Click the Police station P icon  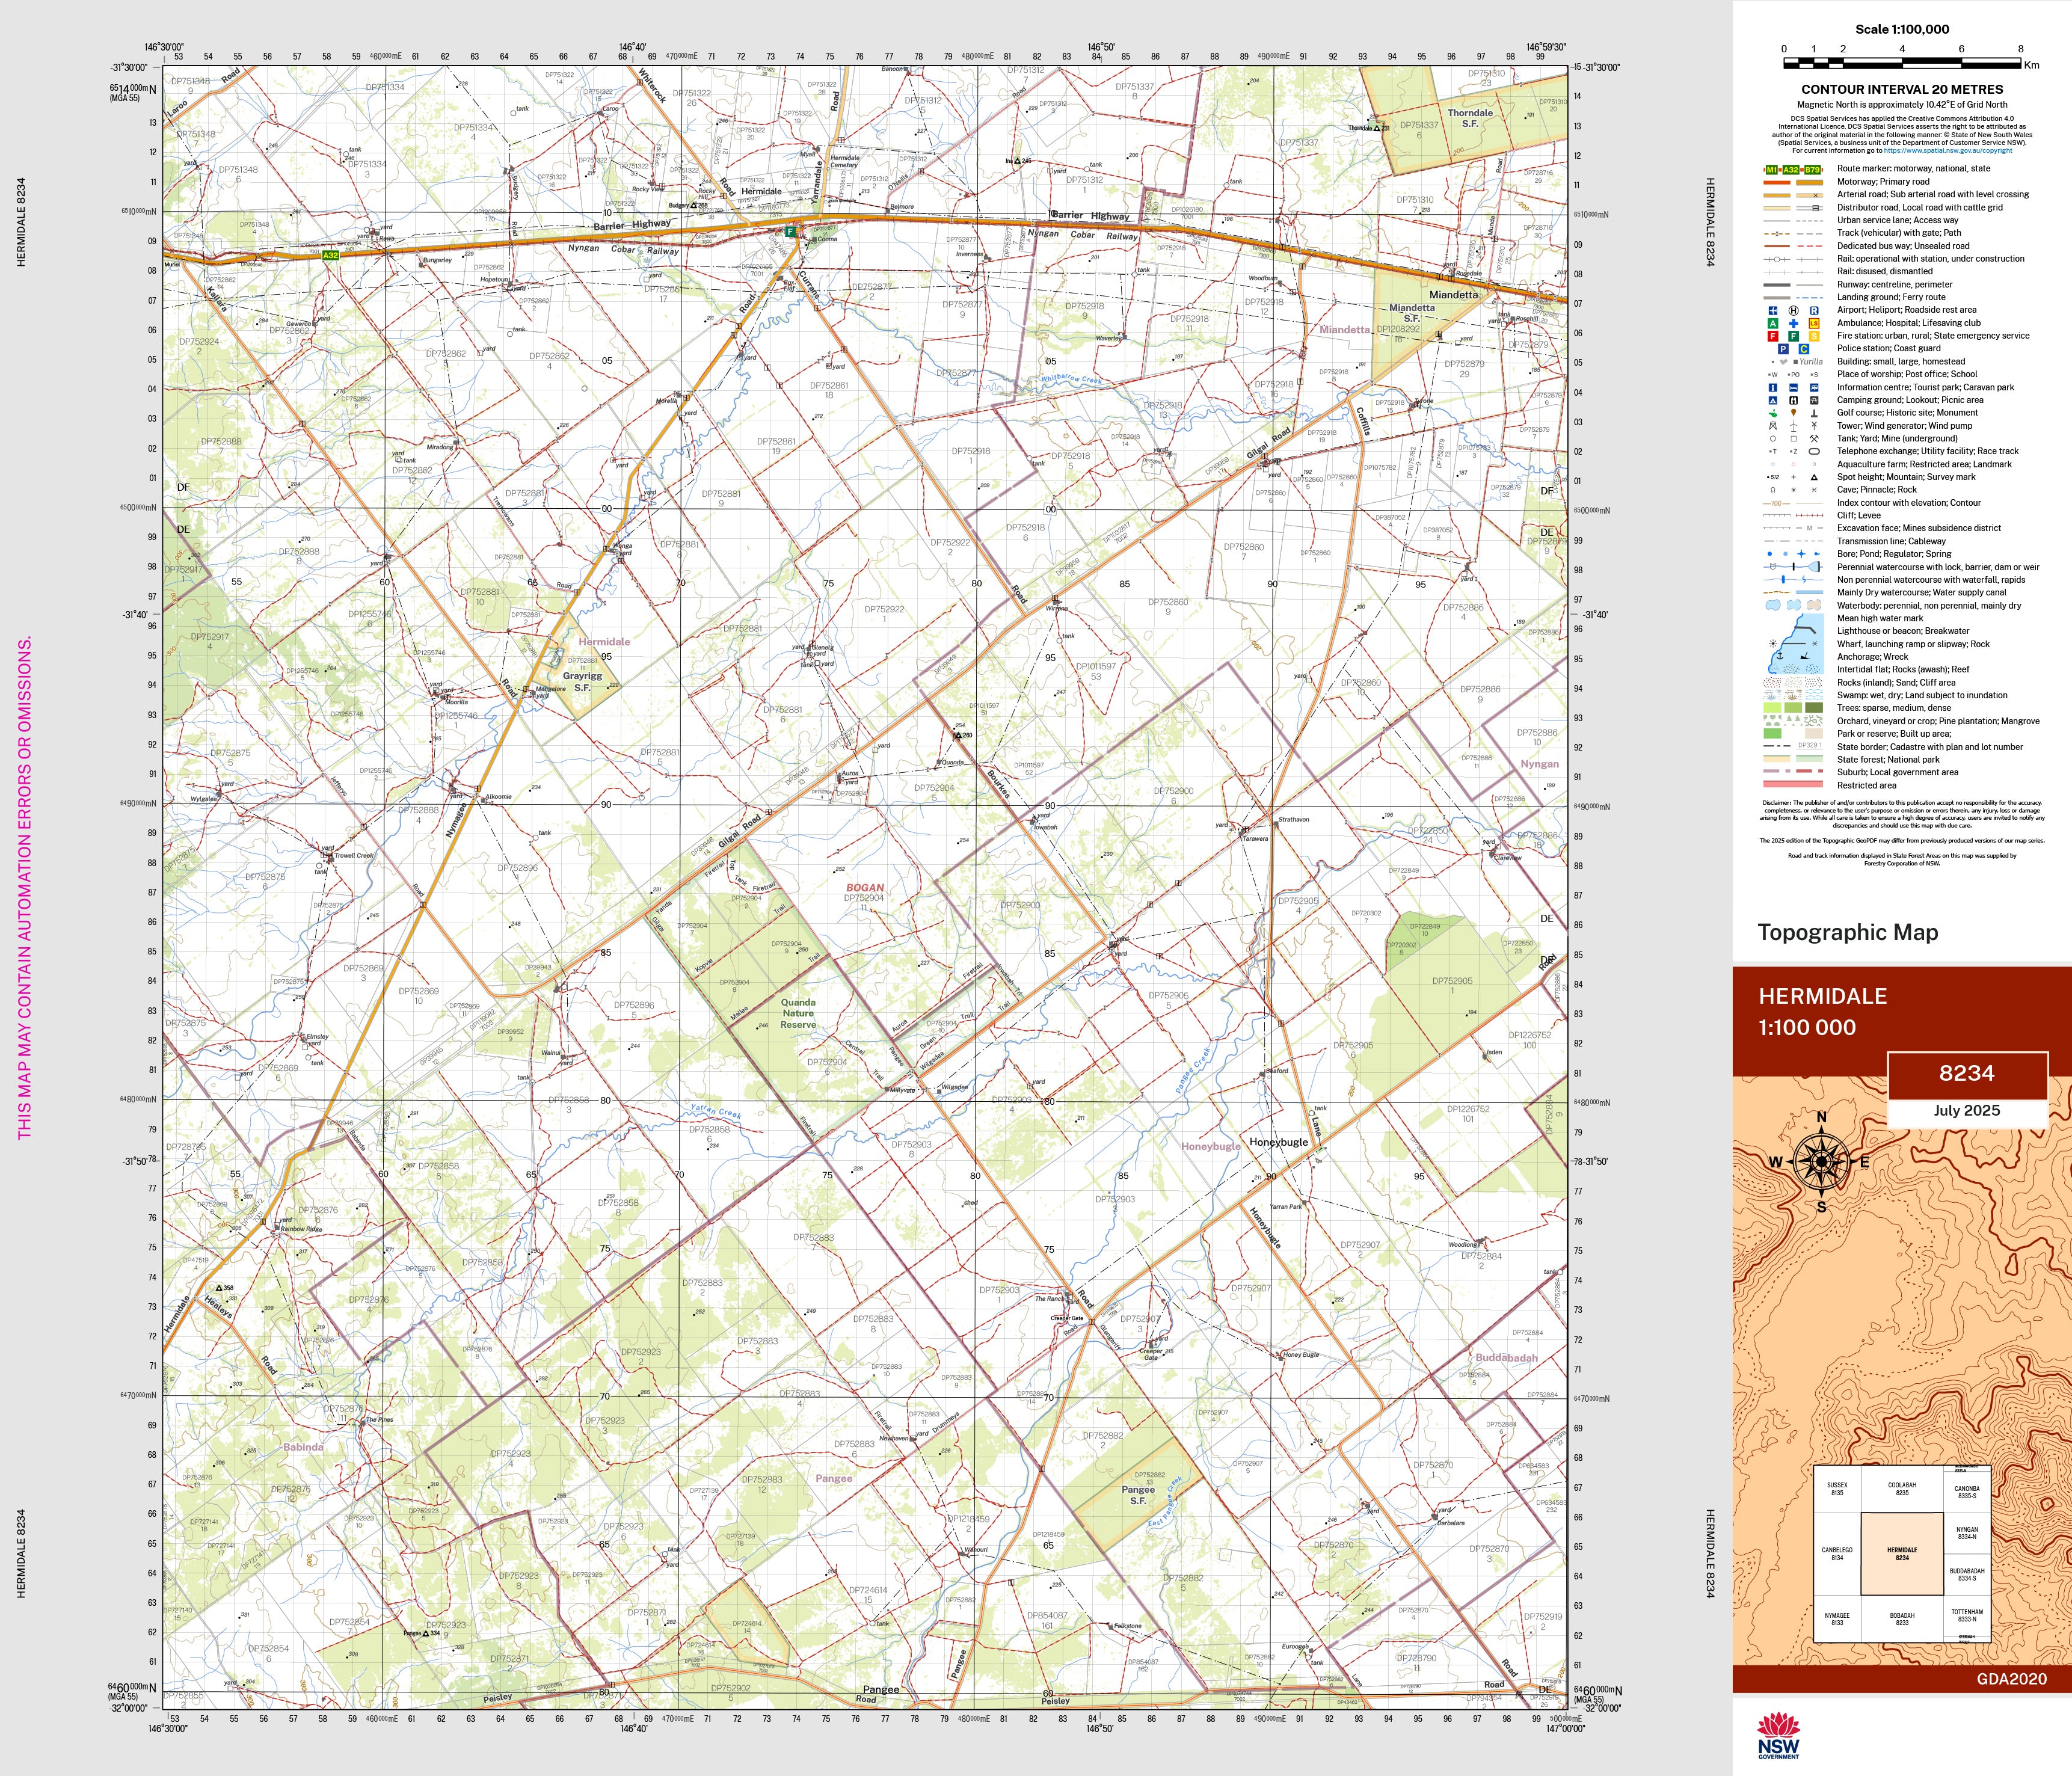pyautogui.click(x=1783, y=349)
